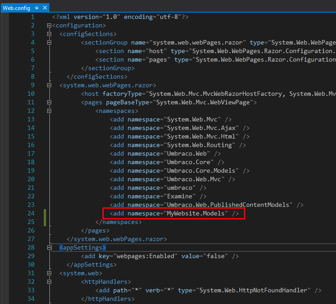
Task: Click the closing configSections tag
Action: point(97,76)
